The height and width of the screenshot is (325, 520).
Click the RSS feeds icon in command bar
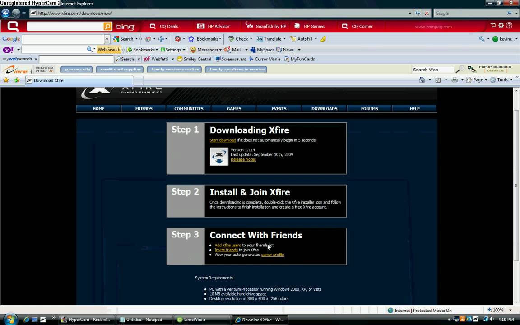click(438, 80)
